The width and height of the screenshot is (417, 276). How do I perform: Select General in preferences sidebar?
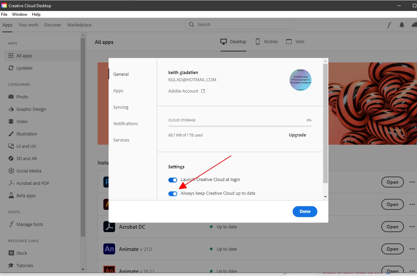[121, 74]
